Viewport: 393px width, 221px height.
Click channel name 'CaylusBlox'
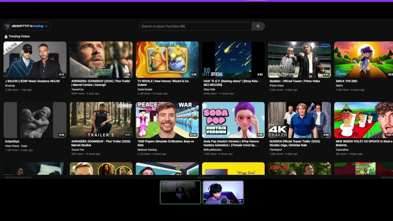pos(342,150)
